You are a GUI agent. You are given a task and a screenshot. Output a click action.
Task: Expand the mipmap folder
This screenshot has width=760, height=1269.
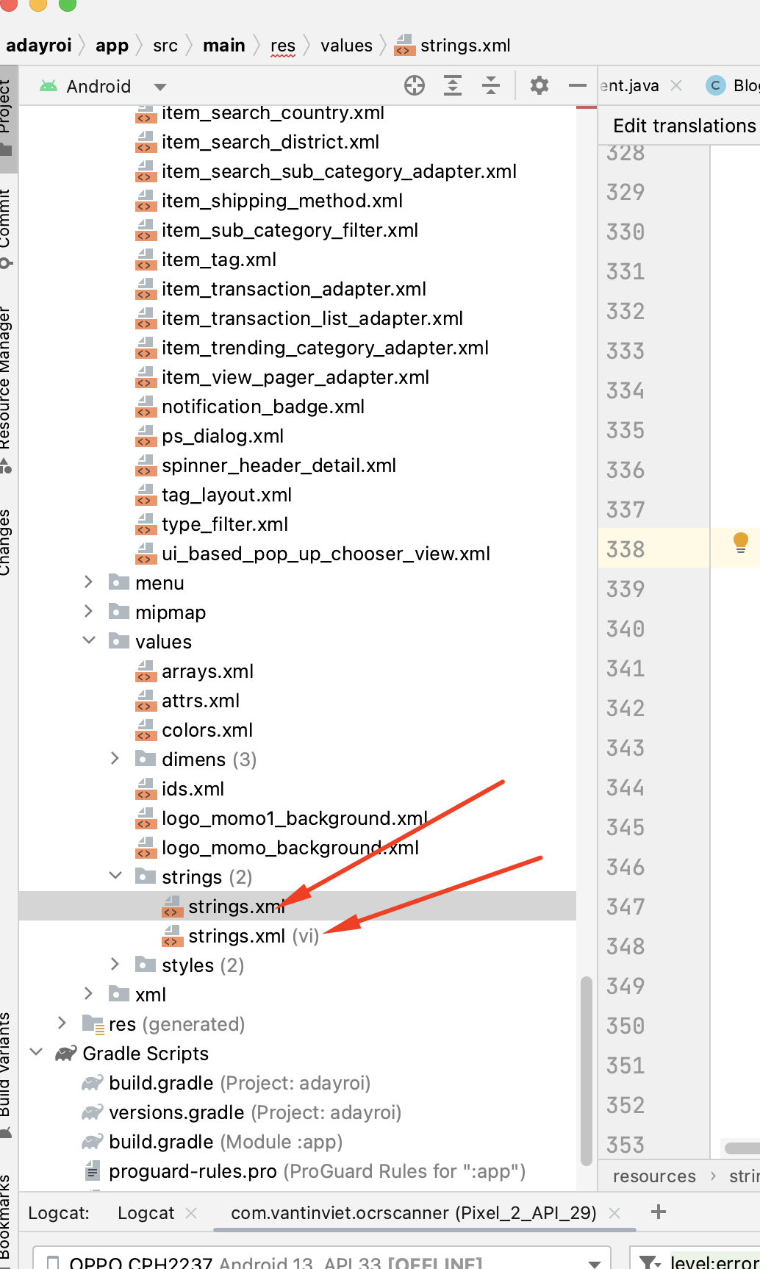point(89,612)
